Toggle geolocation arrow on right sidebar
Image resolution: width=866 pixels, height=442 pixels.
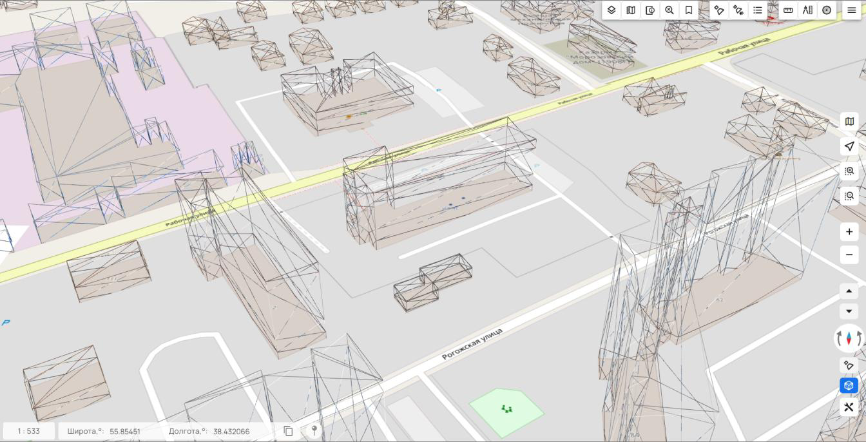pos(849,146)
